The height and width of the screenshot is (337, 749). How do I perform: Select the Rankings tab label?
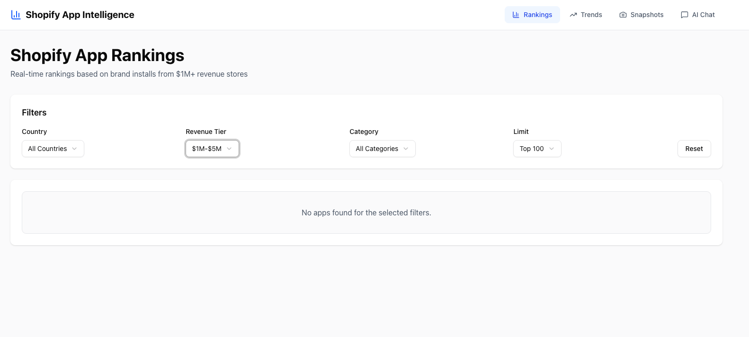click(x=538, y=15)
